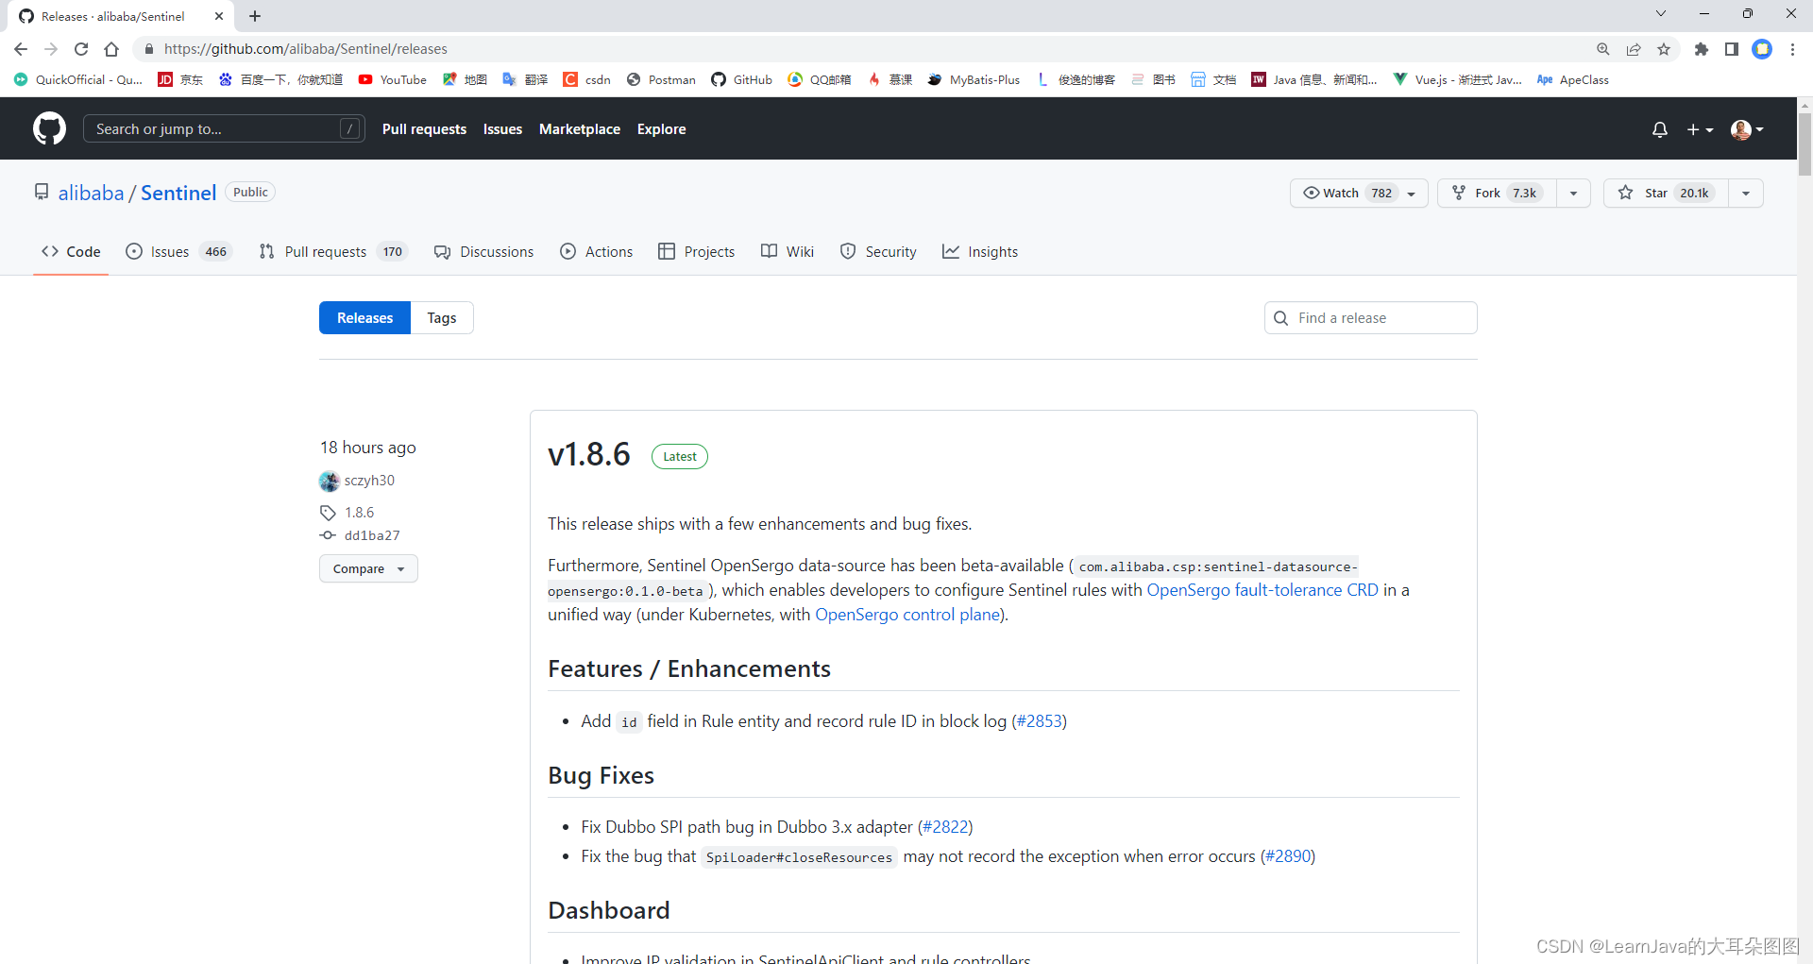Open the Insights tab
Screen dimensions: 1813x964
(x=980, y=251)
